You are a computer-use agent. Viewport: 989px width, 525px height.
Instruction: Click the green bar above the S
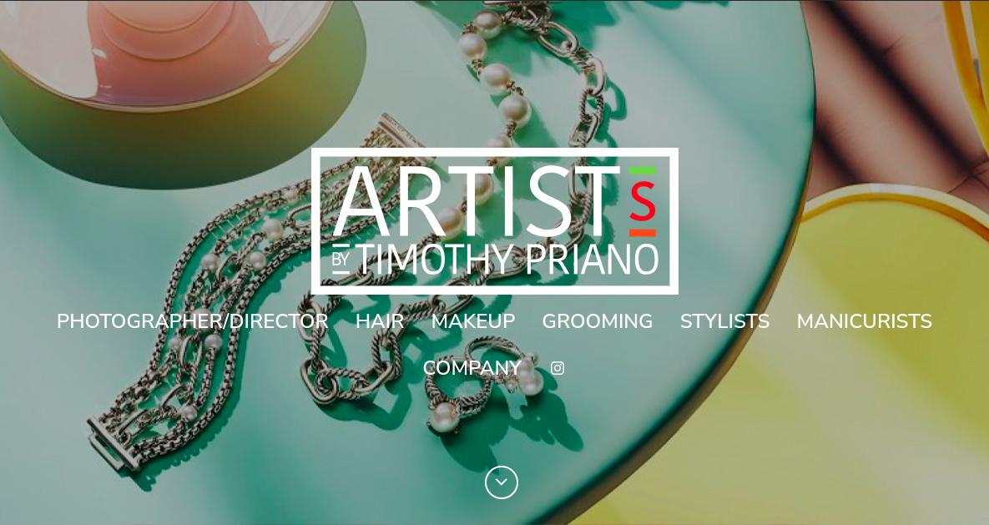coord(643,170)
